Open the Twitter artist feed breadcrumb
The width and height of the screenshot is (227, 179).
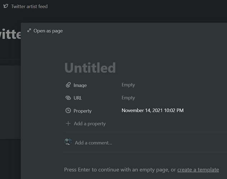point(29,6)
